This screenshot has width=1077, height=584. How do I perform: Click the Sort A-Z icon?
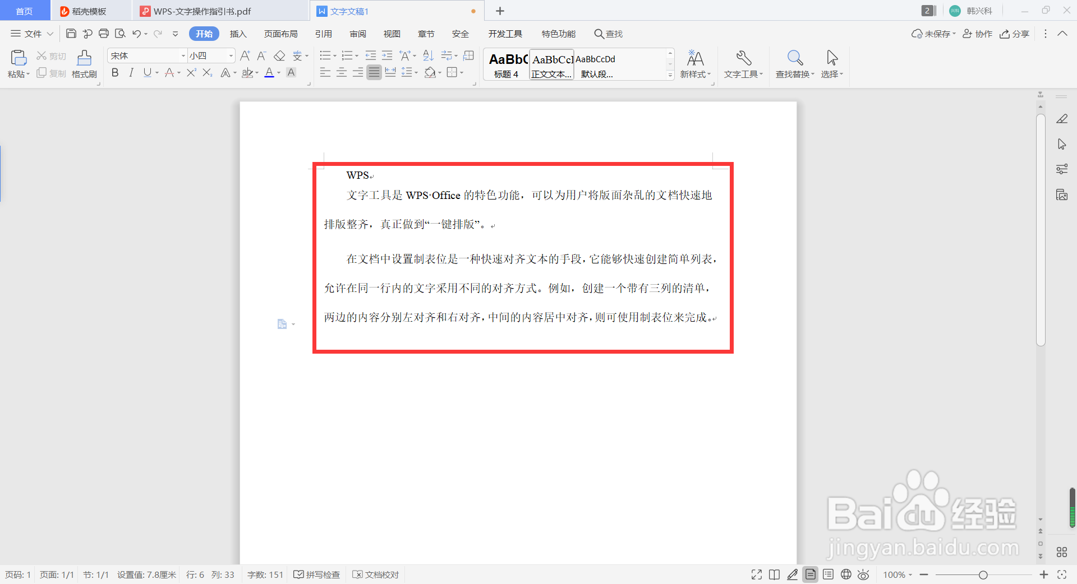pyautogui.click(x=428, y=55)
